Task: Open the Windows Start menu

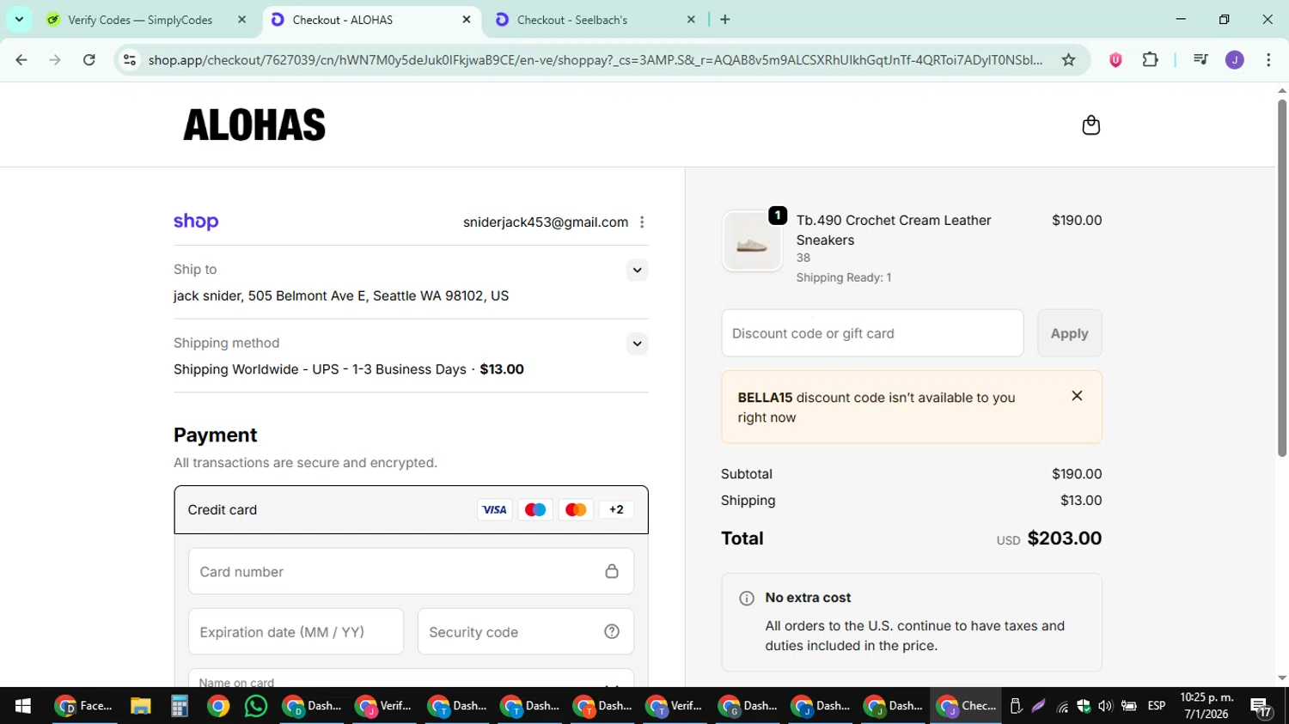Action: (x=23, y=706)
